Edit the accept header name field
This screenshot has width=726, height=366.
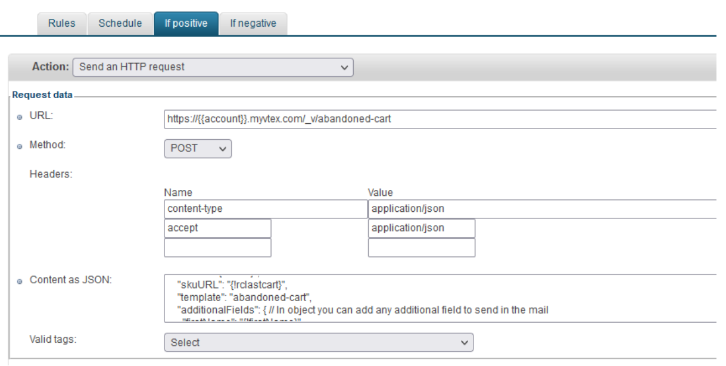(217, 229)
